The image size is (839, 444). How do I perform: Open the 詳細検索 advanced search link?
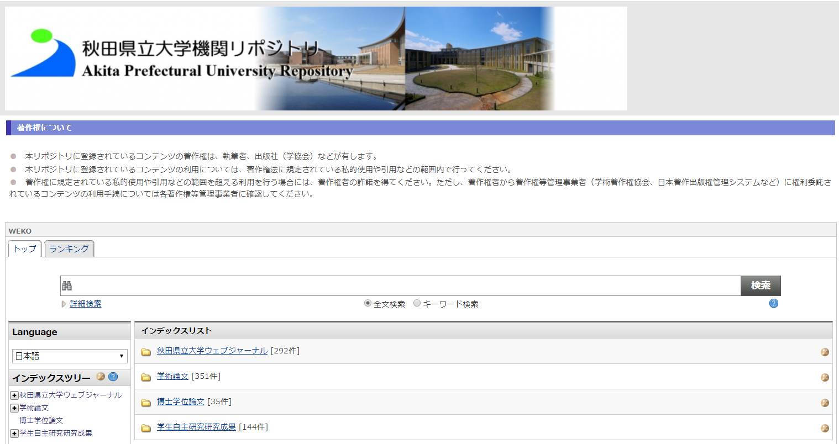click(x=86, y=304)
